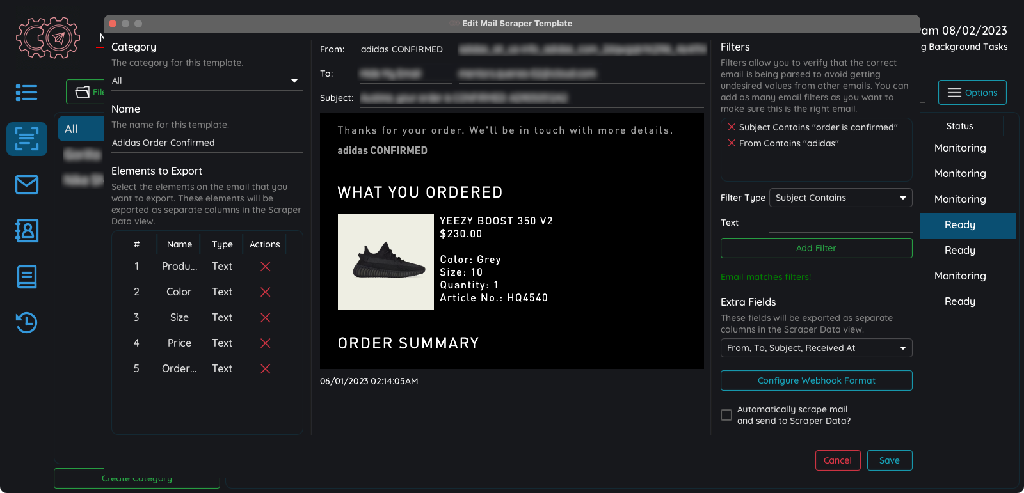
Task: Click the Create Category button
Action: click(x=137, y=478)
